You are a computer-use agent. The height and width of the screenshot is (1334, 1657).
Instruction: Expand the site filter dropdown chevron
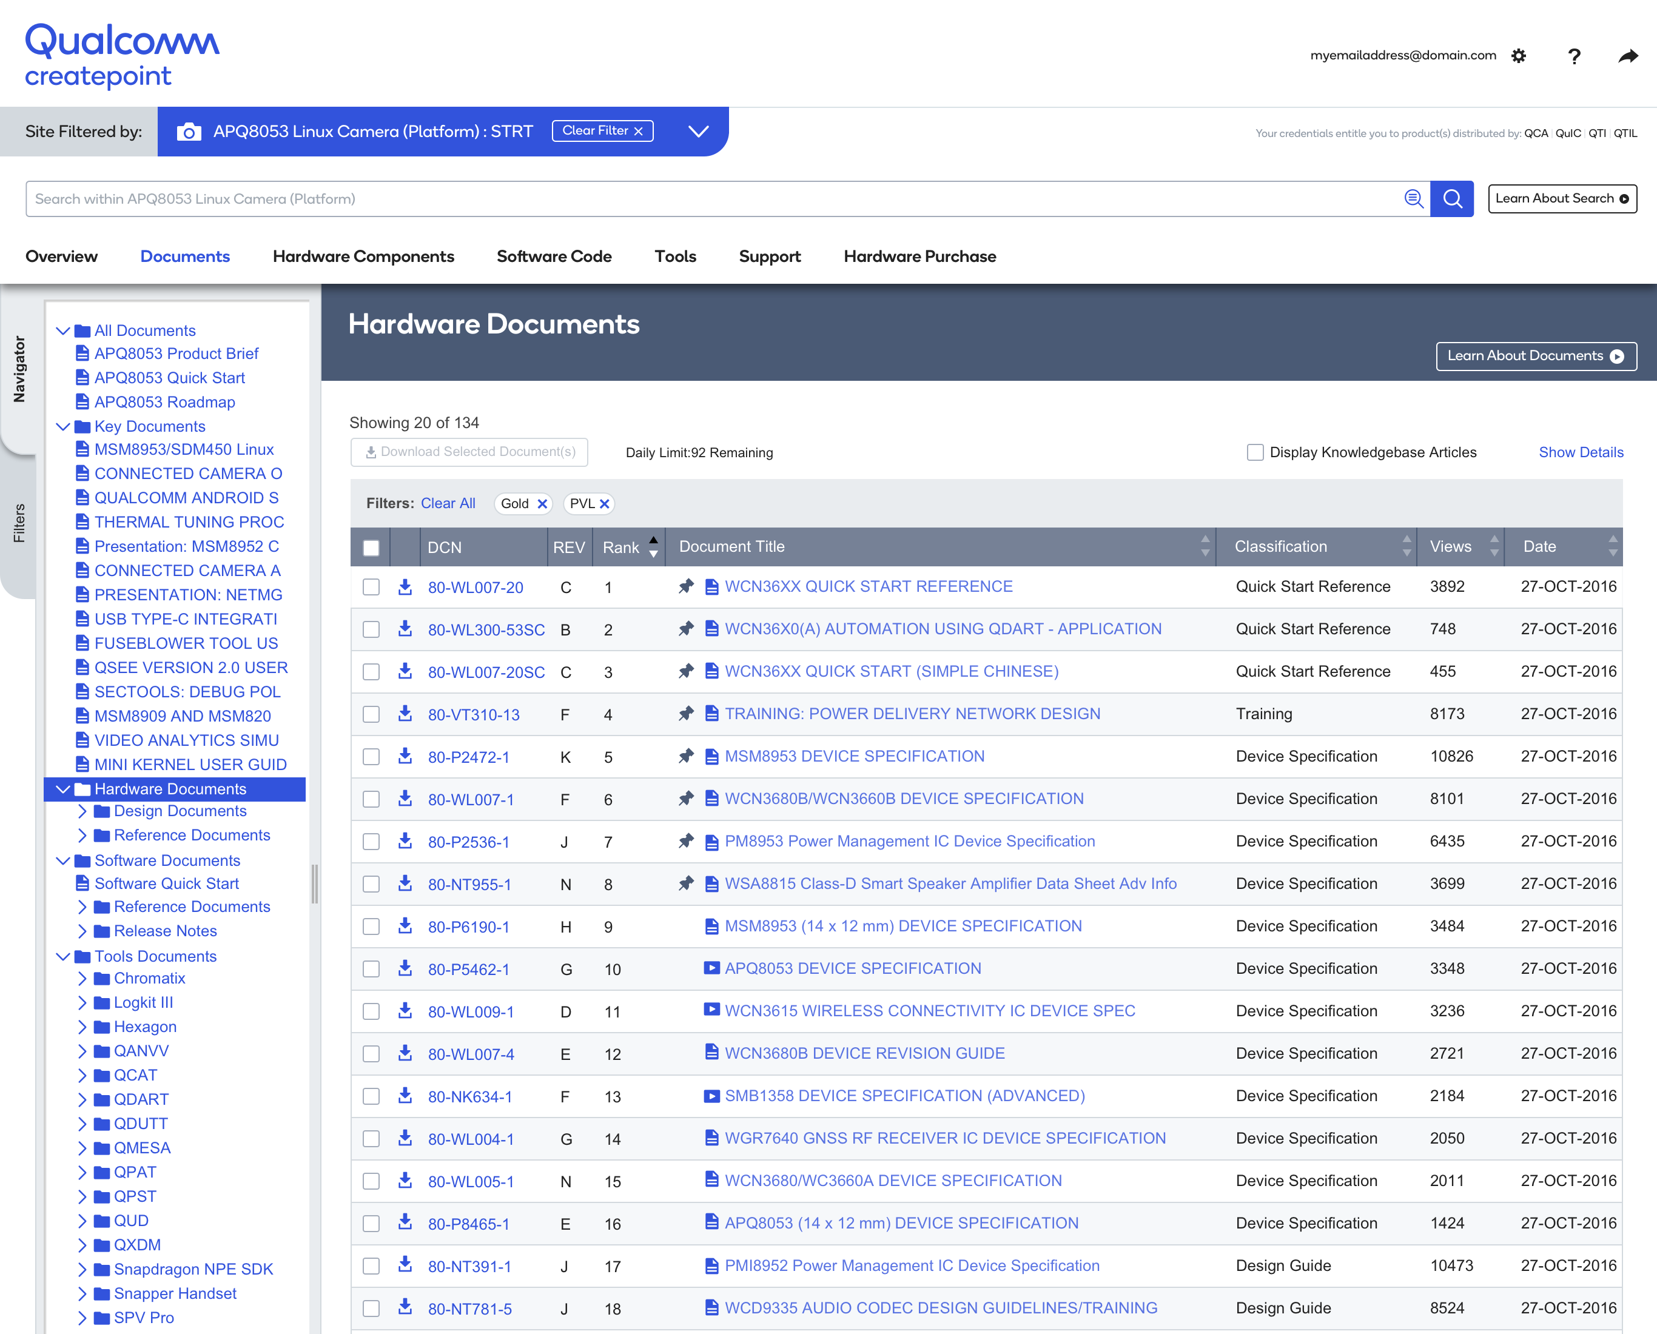pyautogui.click(x=698, y=132)
